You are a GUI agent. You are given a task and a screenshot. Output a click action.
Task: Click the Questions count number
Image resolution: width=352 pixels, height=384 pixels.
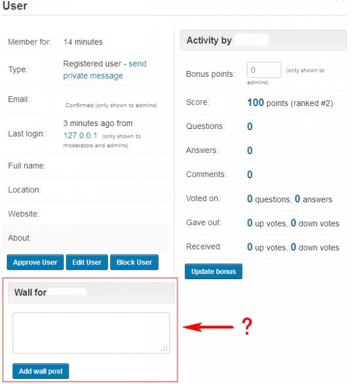250,127
